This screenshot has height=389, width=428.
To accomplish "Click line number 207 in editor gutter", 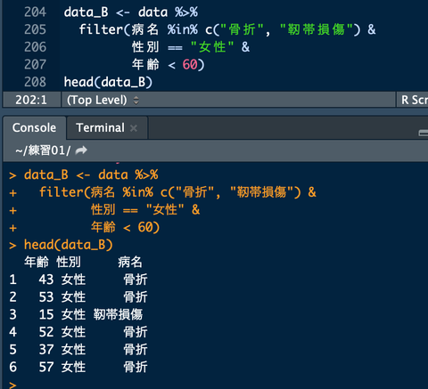I will (35, 65).
